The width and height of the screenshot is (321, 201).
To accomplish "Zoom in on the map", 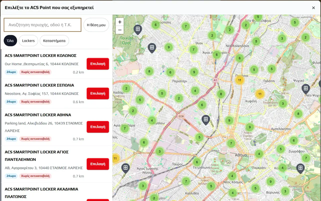I will click(120, 22).
